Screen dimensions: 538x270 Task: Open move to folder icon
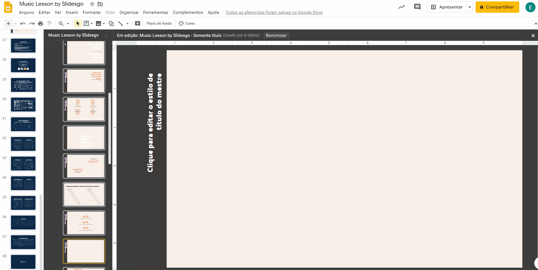(100, 4)
